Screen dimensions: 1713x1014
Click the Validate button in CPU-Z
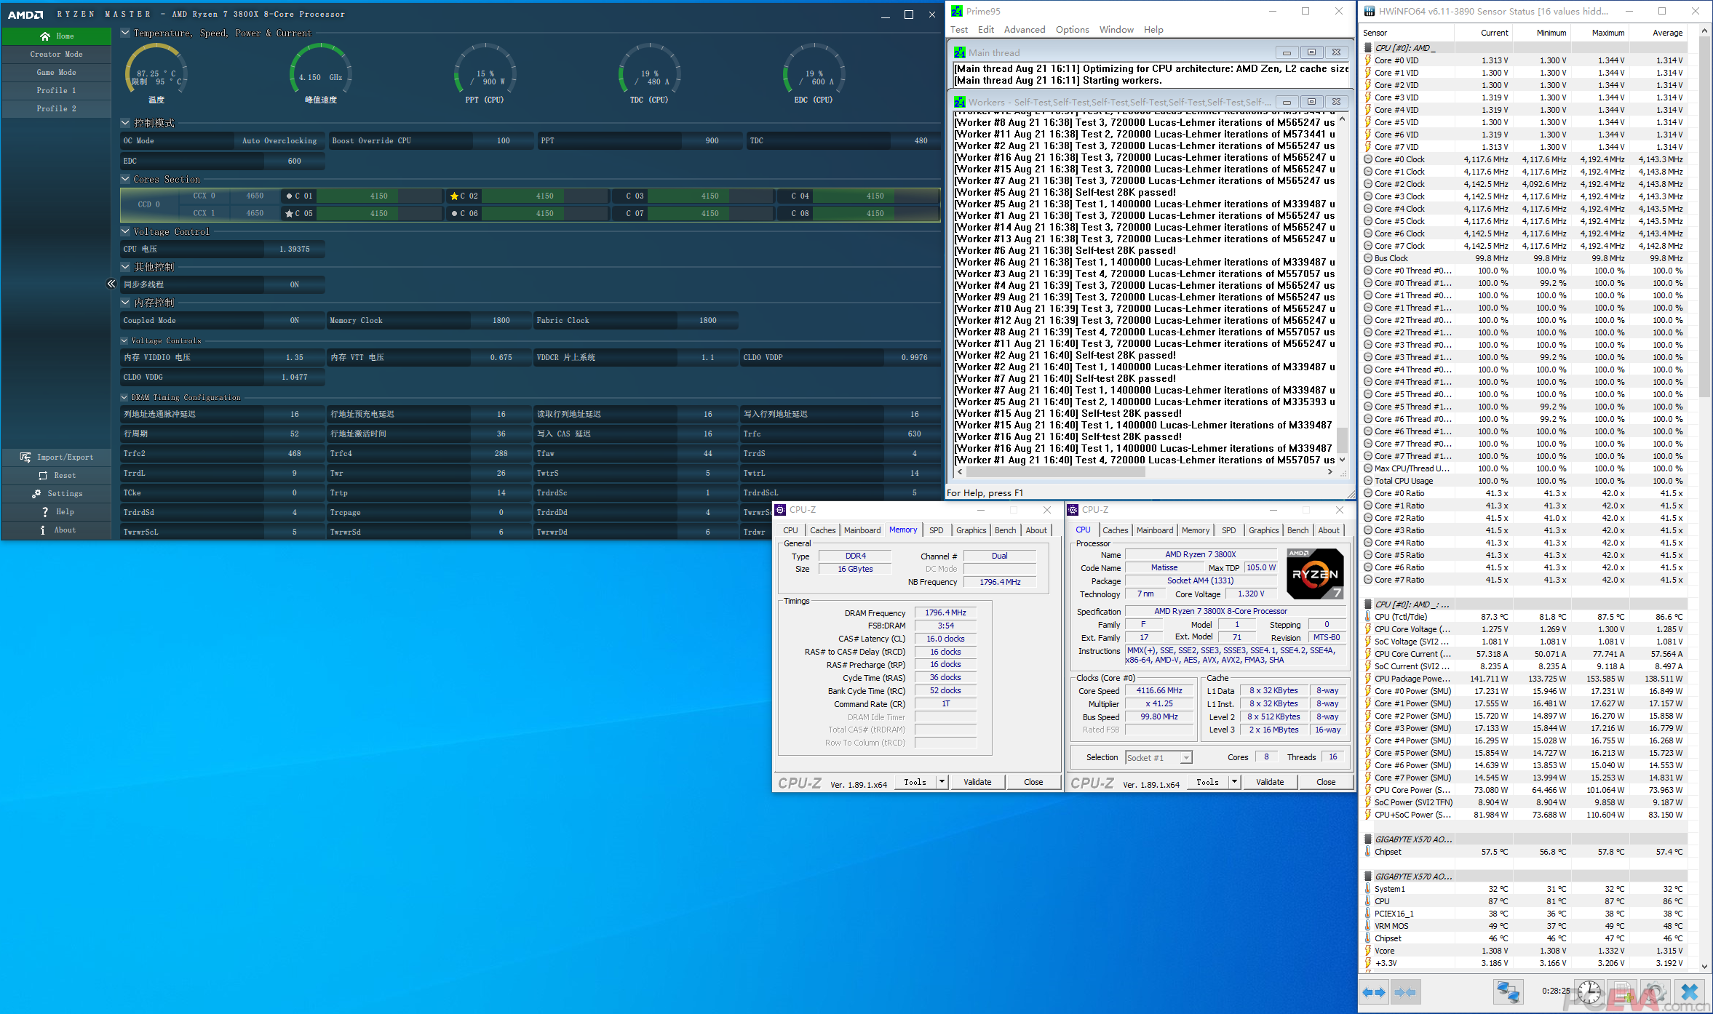click(977, 781)
